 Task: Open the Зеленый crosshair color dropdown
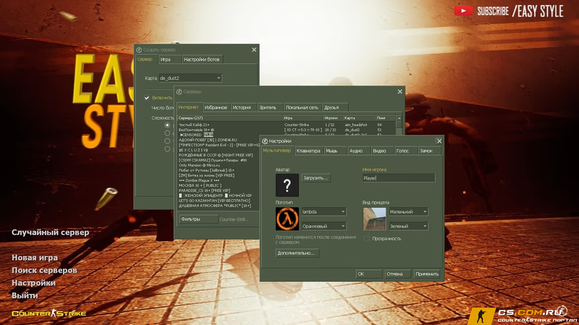pos(408,226)
